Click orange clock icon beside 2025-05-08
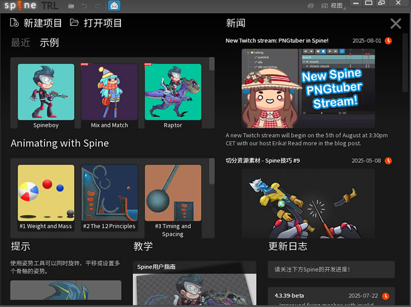This screenshot has width=411, height=307. (x=388, y=161)
